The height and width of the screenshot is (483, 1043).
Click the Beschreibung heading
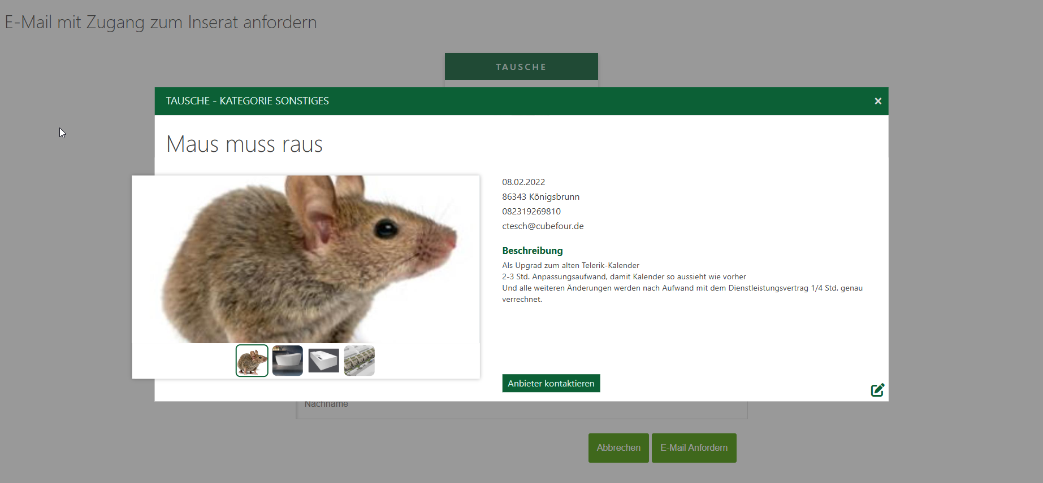click(532, 251)
